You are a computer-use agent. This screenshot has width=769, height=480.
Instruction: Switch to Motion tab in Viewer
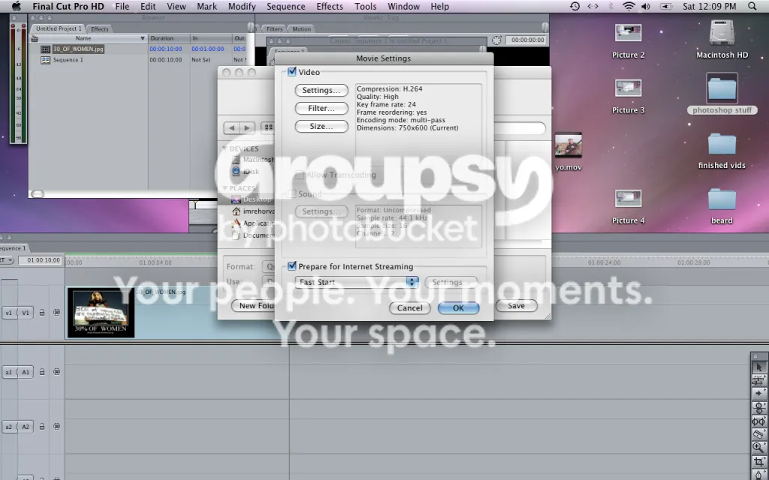tap(302, 29)
